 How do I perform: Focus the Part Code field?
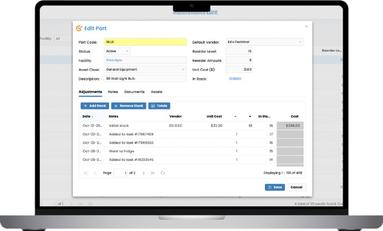click(x=145, y=42)
